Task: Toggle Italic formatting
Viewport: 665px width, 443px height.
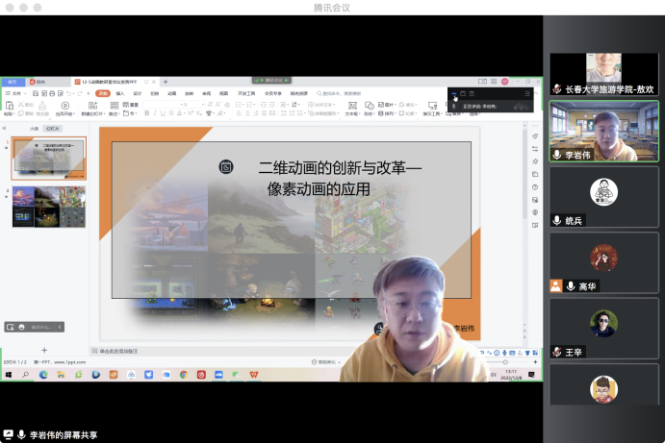Action: tap(155, 113)
